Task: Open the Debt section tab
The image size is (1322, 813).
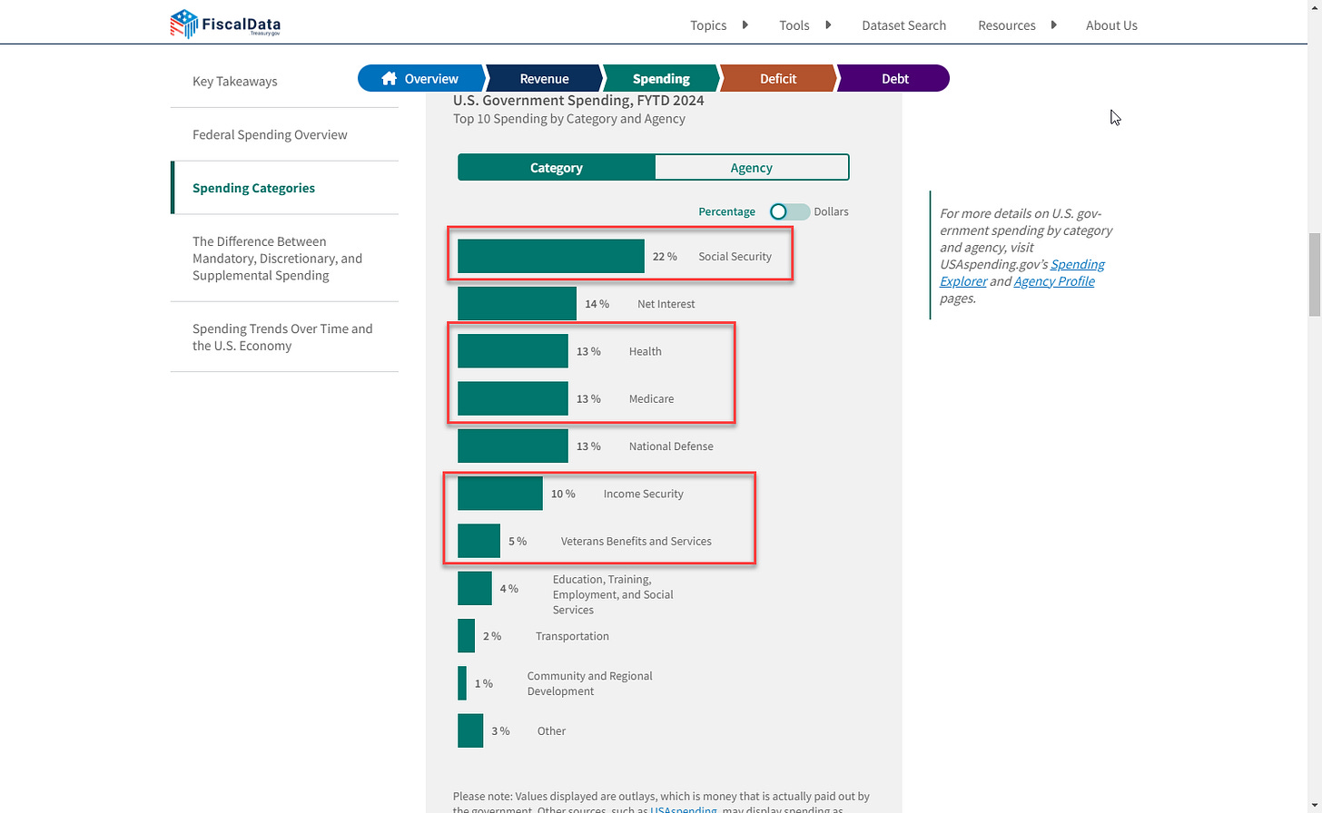Action: click(x=893, y=78)
